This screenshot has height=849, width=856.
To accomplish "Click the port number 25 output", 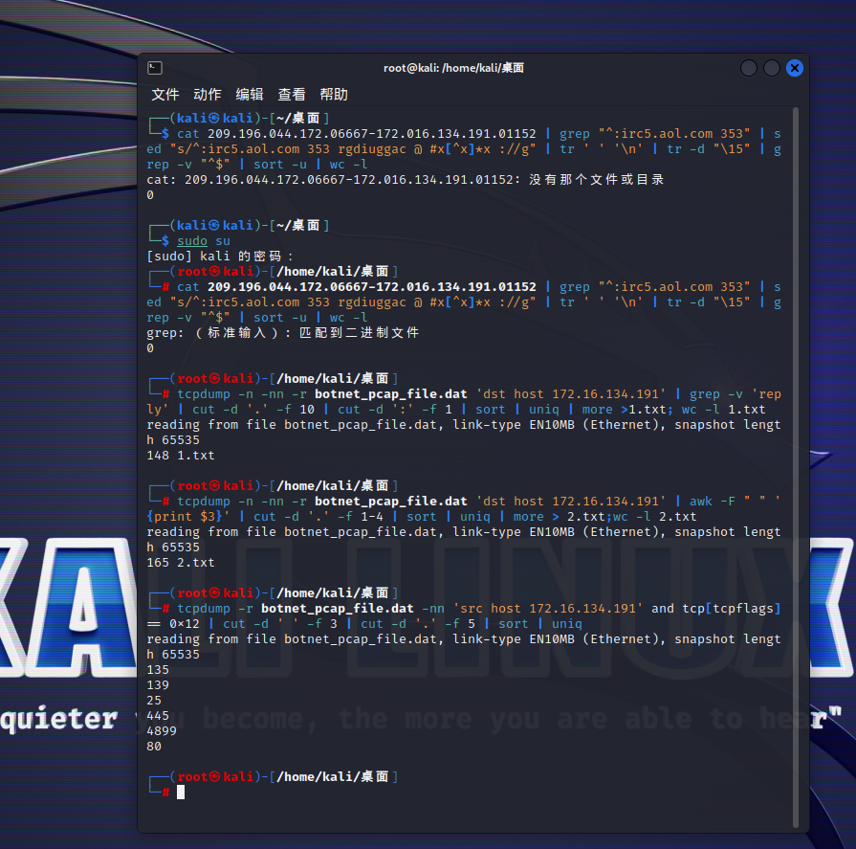I will pyautogui.click(x=154, y=700).
